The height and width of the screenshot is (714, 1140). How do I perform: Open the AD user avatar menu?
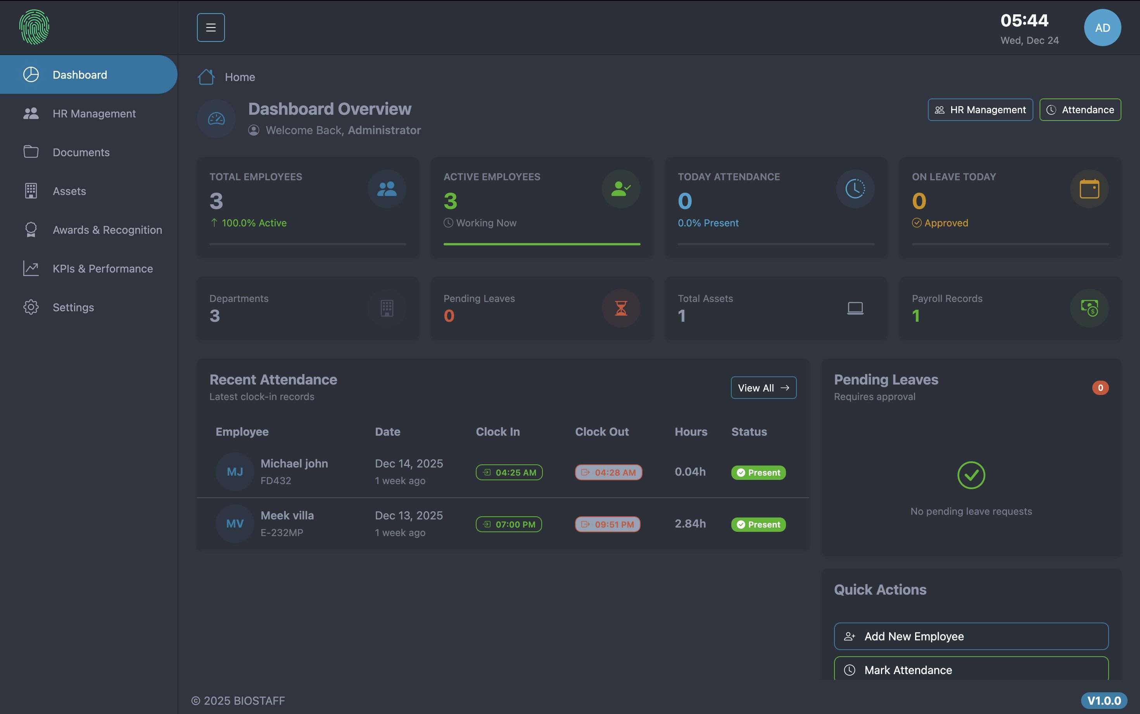pyautogui.click(x=1102, y=28)
